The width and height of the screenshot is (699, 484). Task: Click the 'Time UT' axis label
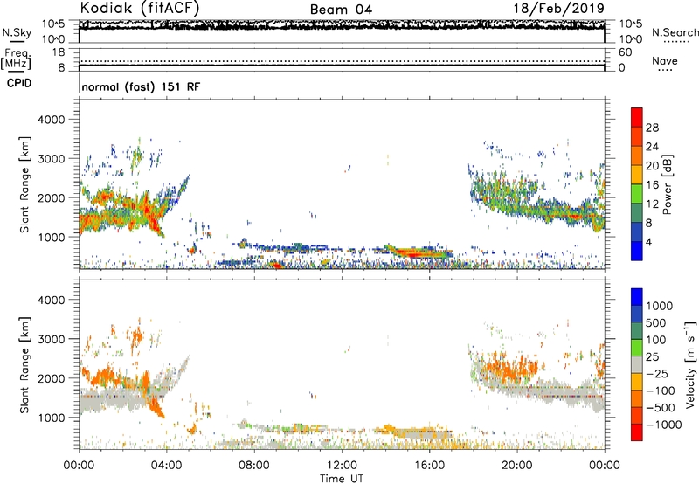[342, 479]
